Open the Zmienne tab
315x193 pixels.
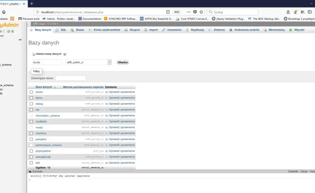click(217, 30)
